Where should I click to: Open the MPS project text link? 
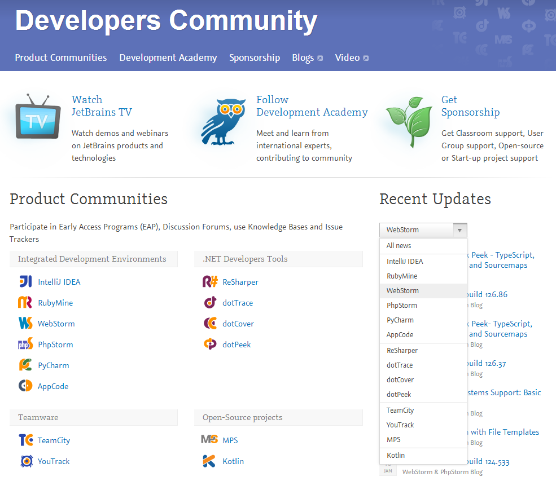tap(230, 440)
